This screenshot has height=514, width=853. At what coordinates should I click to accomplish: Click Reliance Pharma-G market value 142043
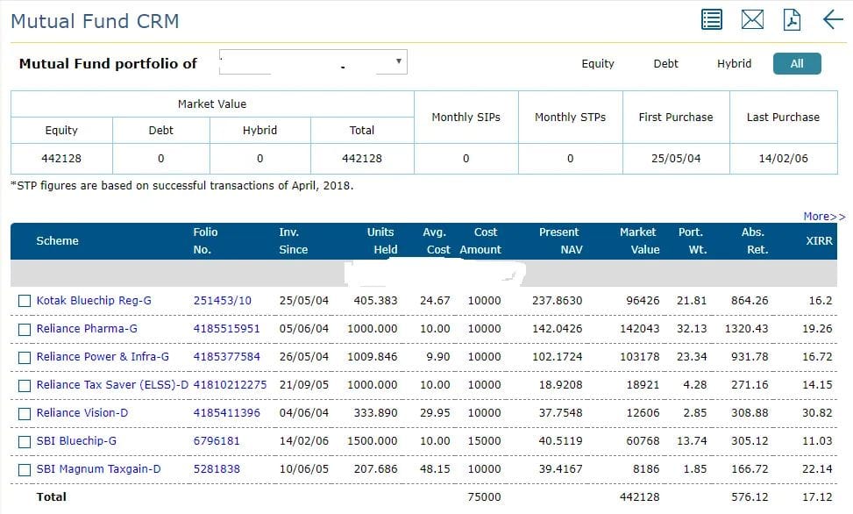tap(640, 329)
